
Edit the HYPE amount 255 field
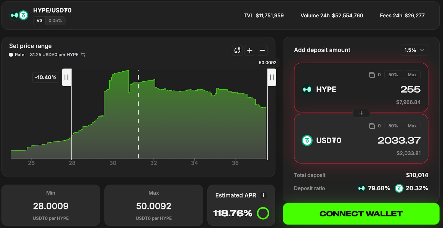[410, 89]
